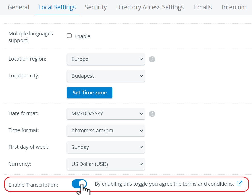Viewport: 252px width, 195px height.
Task: Open the Location region dropdown
Action: 106,59
